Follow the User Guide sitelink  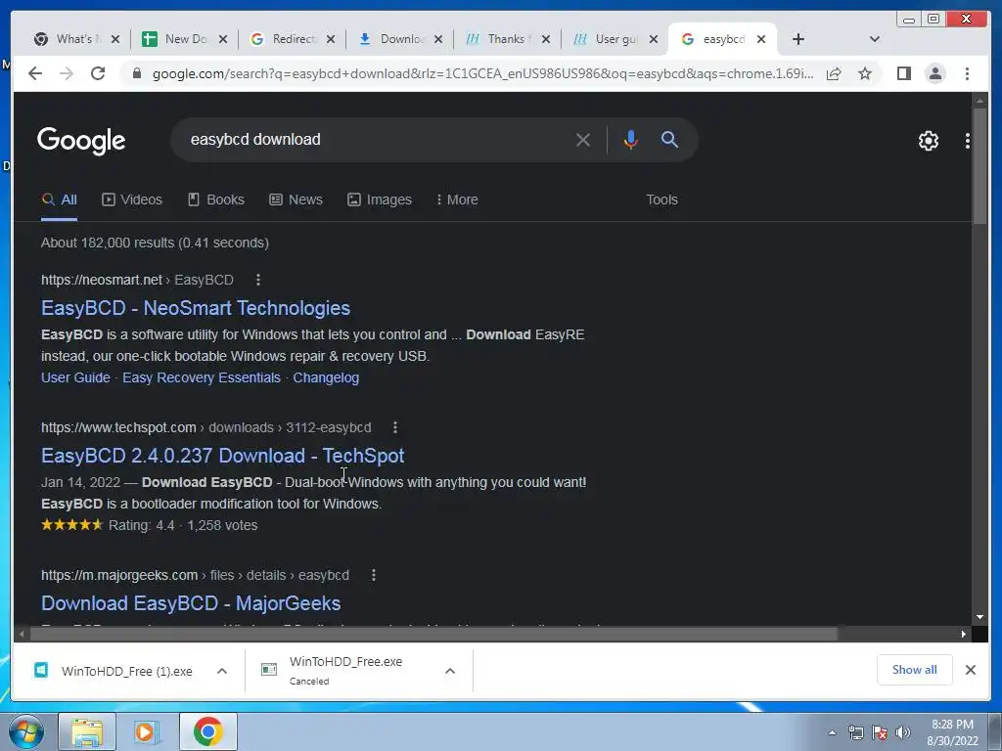75,377
